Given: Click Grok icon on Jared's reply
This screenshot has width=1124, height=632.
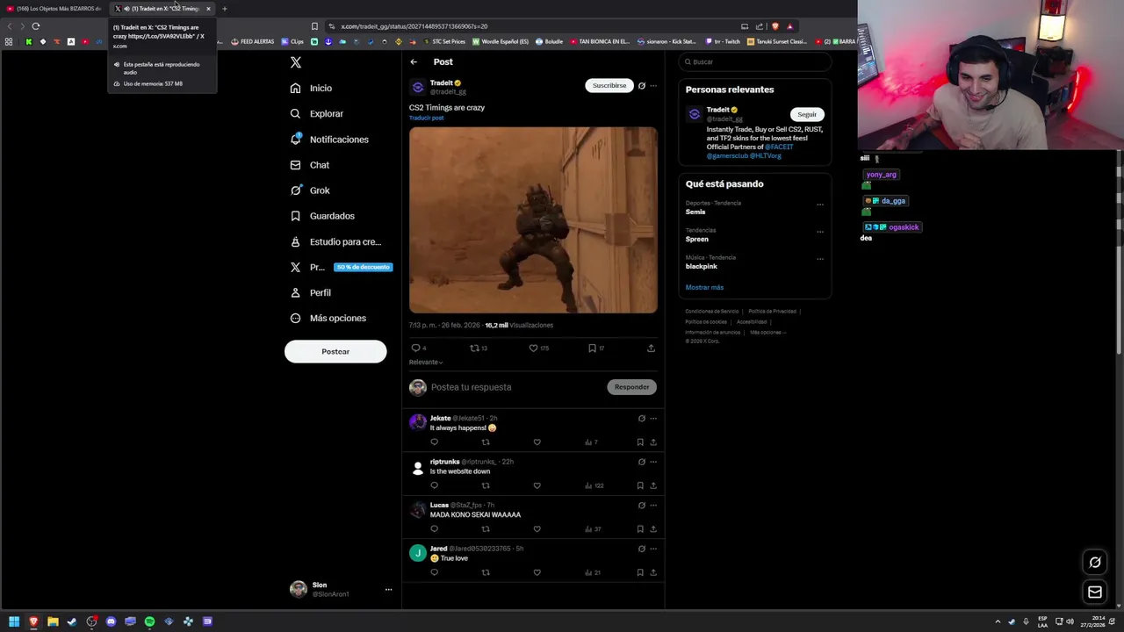Looking at the screenshot, I should (x=642, y=549).
